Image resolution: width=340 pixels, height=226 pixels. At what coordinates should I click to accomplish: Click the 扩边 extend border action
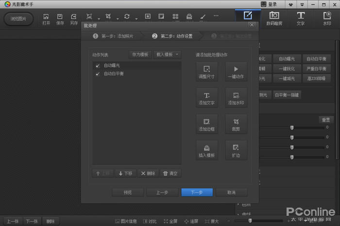(236, 150)
